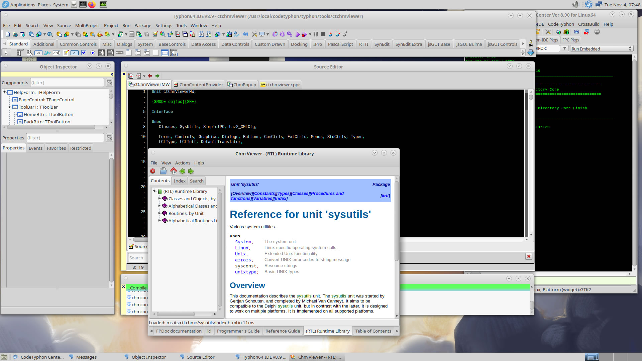Select the TCheckBox component in the palette
Viewport: 642px width, 361px height.
(x=84, y=53)
